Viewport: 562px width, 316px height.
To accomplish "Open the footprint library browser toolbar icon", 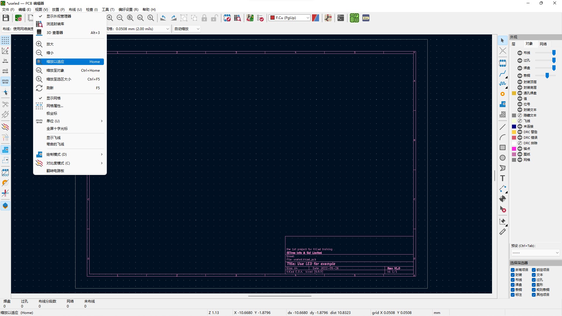I will (x=237, y=18).
